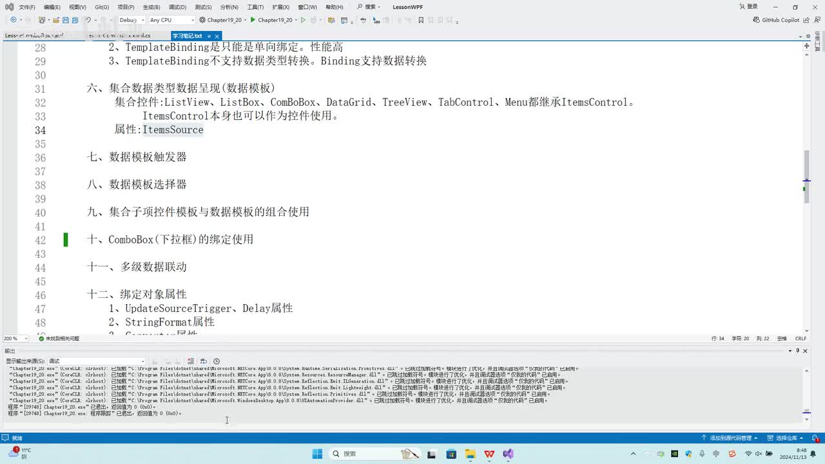Click the editor vertical scrollbar thumb
825x464 pixels.
tap(806, 177)
